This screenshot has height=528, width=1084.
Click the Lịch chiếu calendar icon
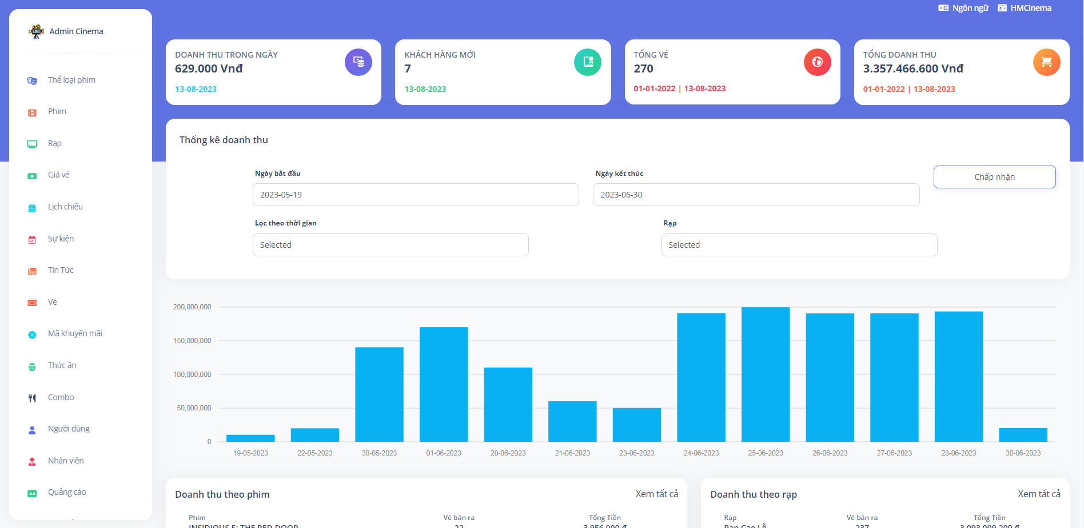pyautogui.click(x=32, y=208)
